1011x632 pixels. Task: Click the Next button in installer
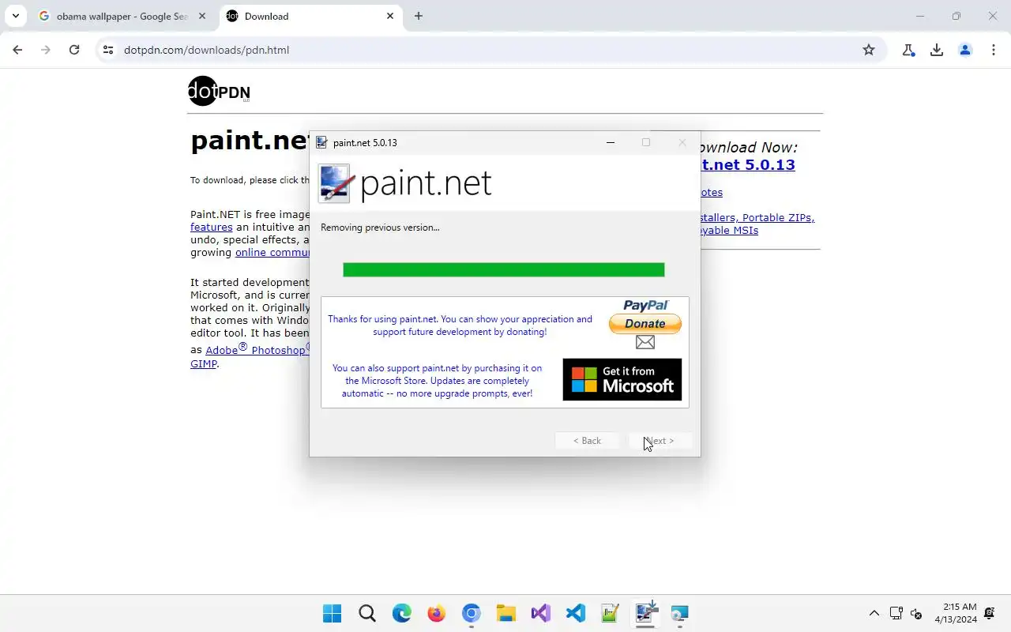click(x=660, y=441)
